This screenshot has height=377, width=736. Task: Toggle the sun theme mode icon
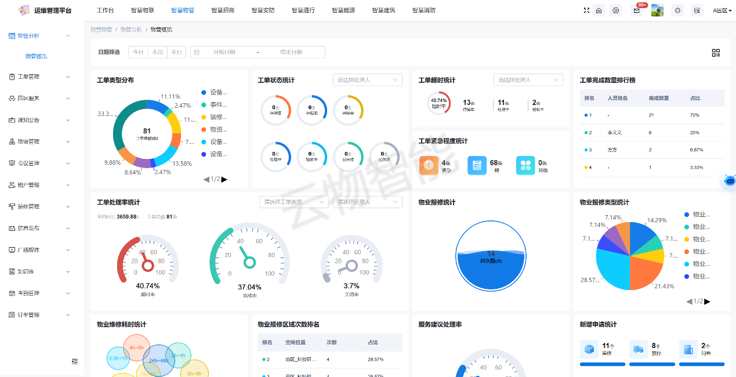(x=677, y=10)
